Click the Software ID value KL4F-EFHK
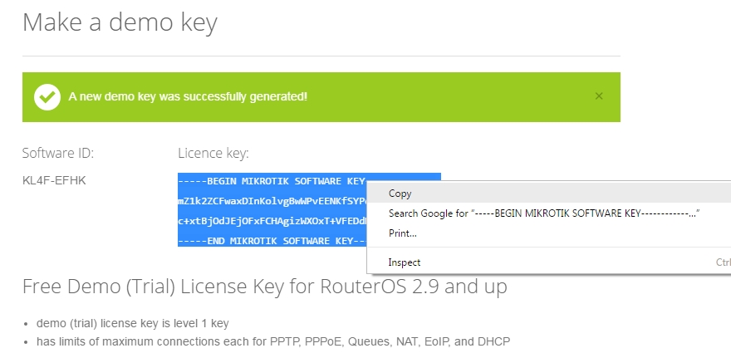The image size is (731, 353). point(54,180)
